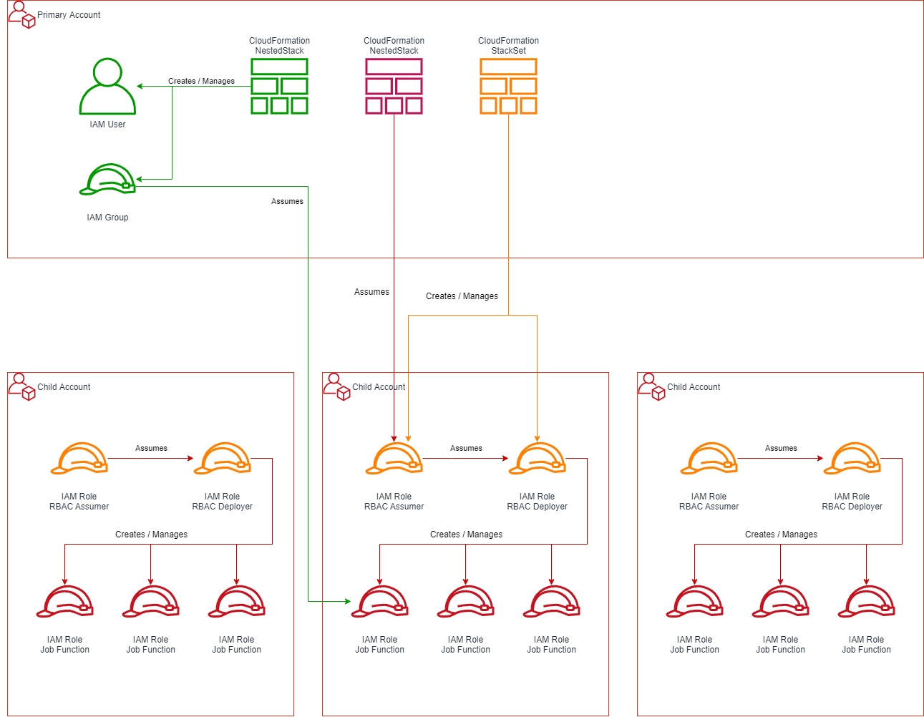The height and width of the screenshot is (717, 924).
Task: Click the magenta CloudFormation NestedStack icon
Action: [394, 86]
